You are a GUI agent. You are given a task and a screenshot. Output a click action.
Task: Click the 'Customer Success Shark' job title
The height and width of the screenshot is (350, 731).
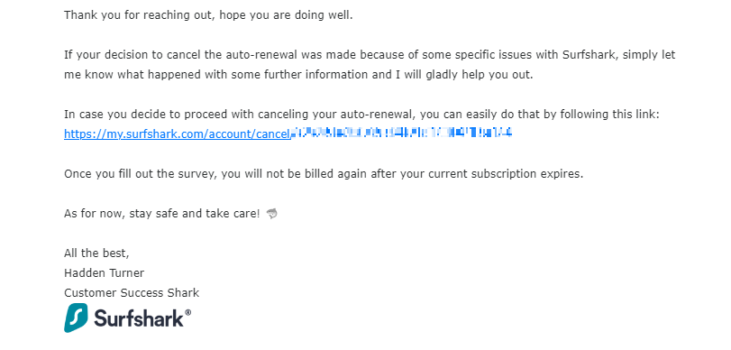point(132,293)
